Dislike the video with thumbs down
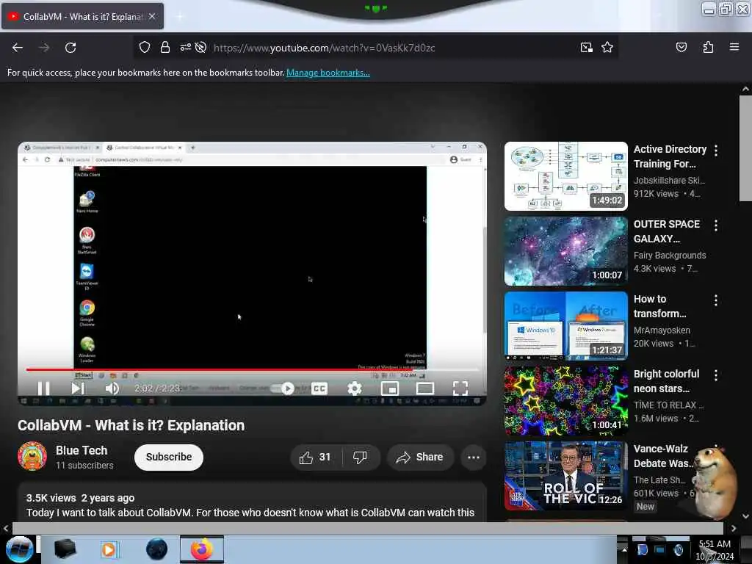This screenshot has width=752, height=564. click(361, 457)
